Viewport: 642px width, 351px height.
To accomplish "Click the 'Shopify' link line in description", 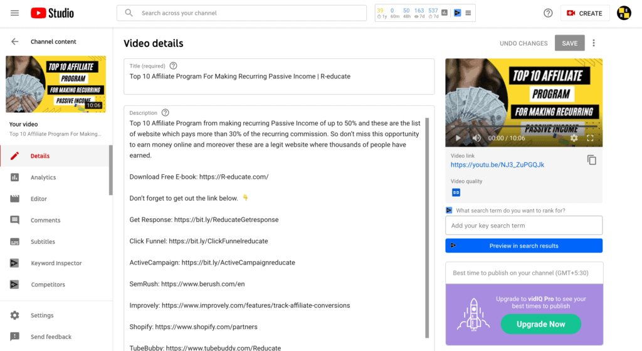I will 193,327.
